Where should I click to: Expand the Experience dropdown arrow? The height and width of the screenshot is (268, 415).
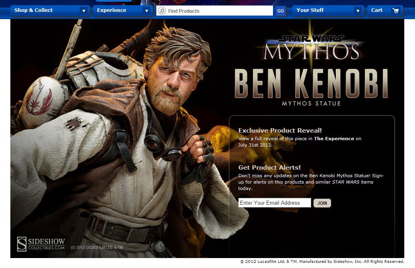pyautogui.click(x=146, y=11)
